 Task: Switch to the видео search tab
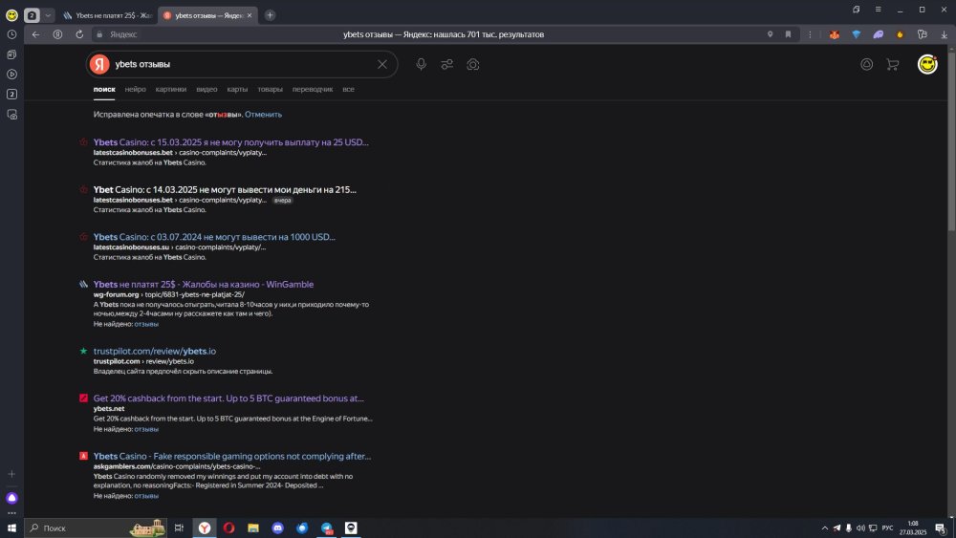pyautogui.click(x=206, y=89)
